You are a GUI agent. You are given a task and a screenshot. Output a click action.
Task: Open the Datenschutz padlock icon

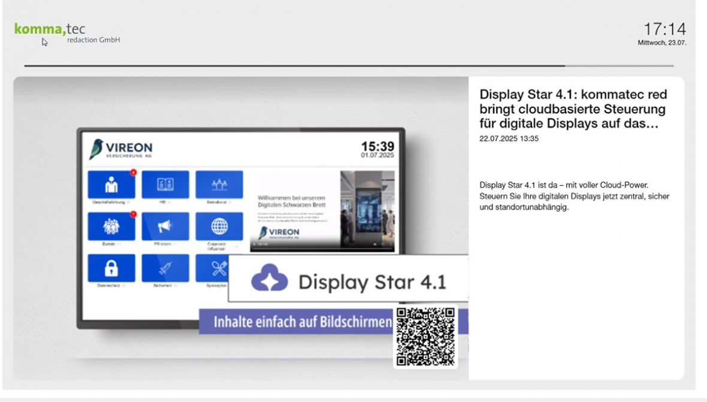(111, 267)
